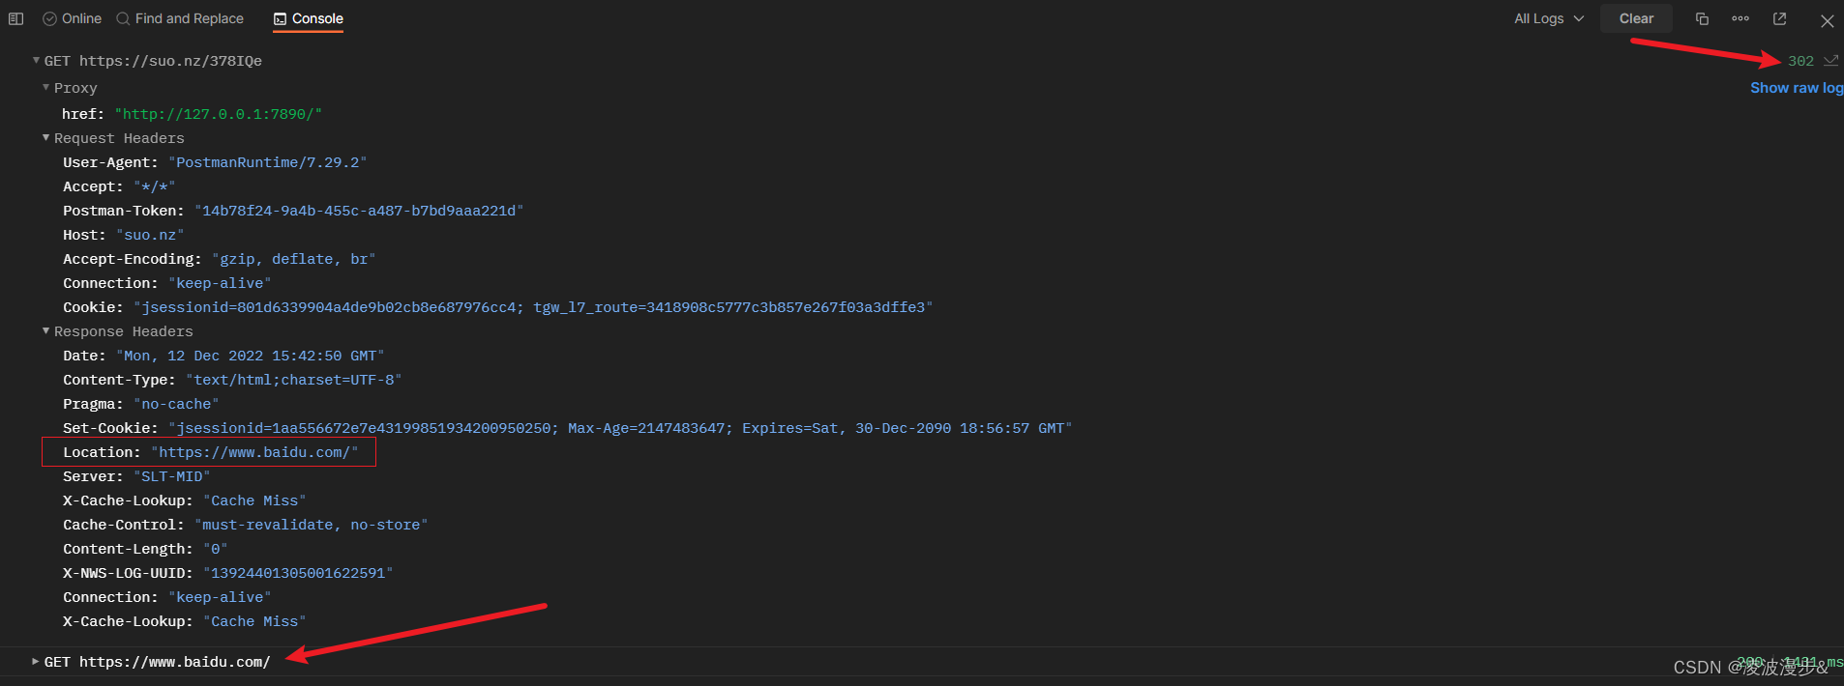Copy console logs icon
Image resolution: width=1844 pixels, height=686 pixels.
click(1702, 18)
